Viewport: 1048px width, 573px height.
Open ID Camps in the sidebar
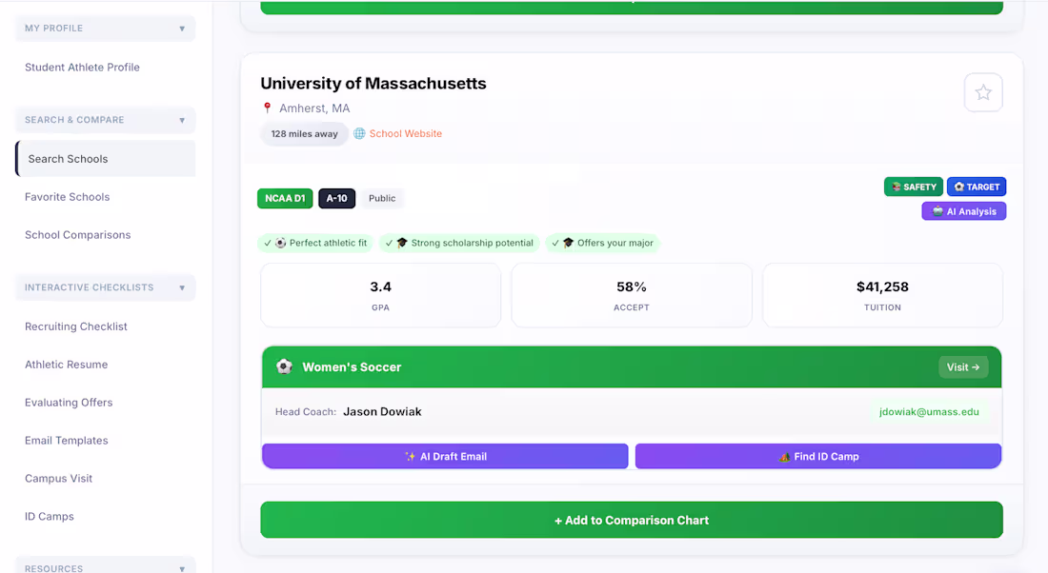(x=49, y=517)
